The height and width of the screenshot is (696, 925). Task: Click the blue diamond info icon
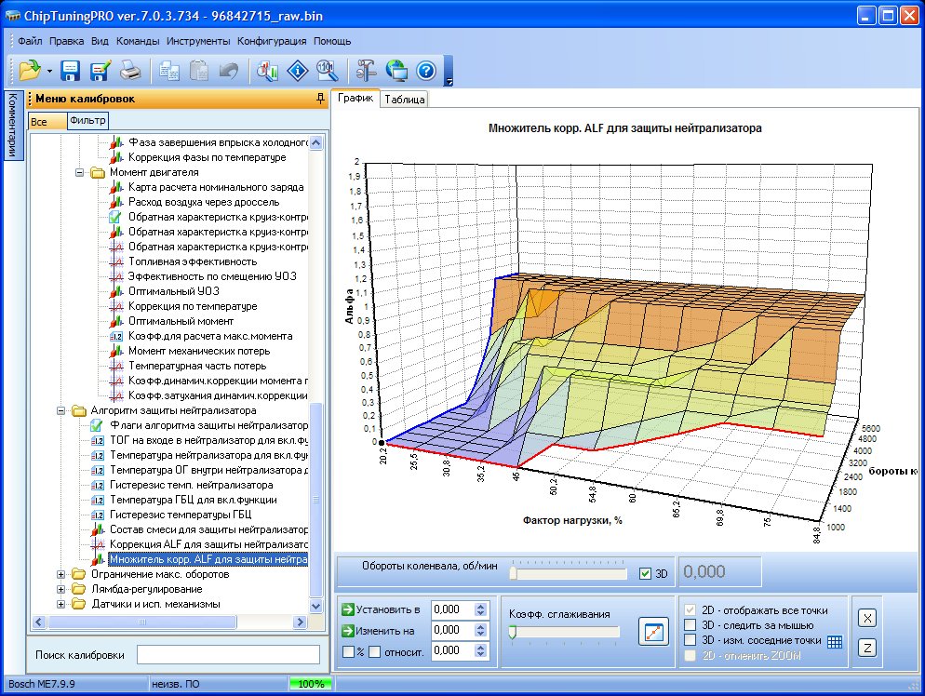[297, 70]
